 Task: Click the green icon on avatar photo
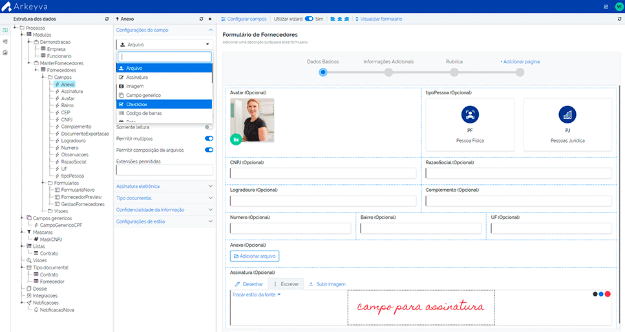click(236, 138)
